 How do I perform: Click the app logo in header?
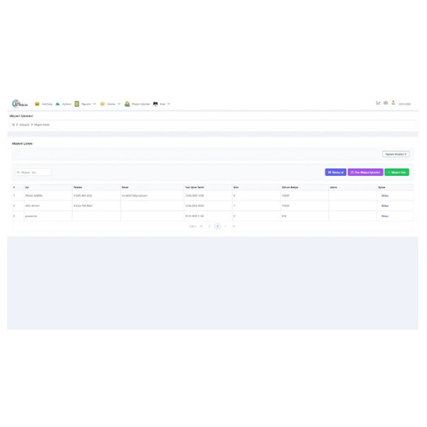click(x=20, y=104)
